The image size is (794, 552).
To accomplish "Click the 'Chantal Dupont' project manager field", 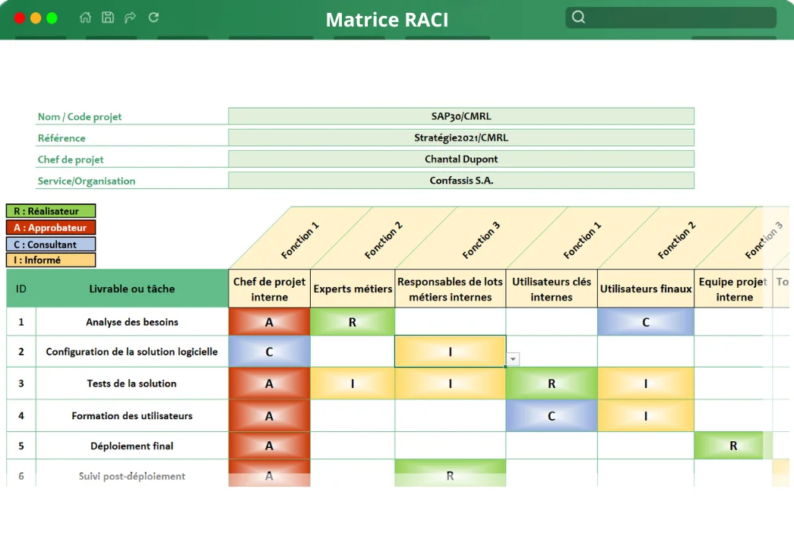I will point(461,159).
